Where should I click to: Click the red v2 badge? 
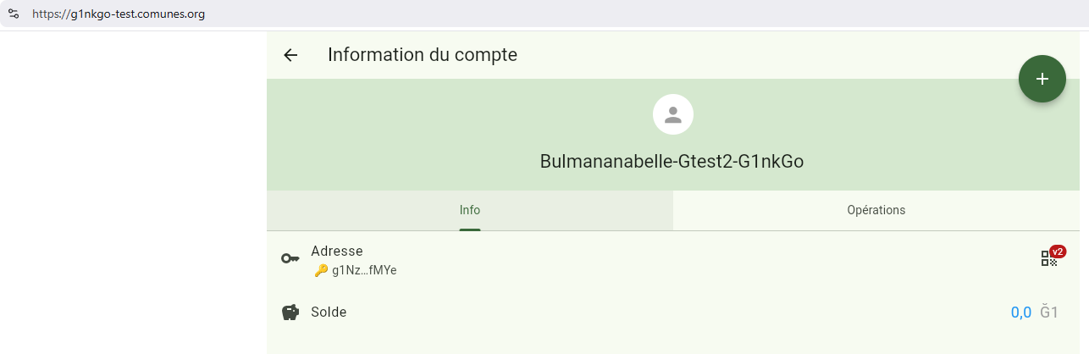coord(1058,252)
